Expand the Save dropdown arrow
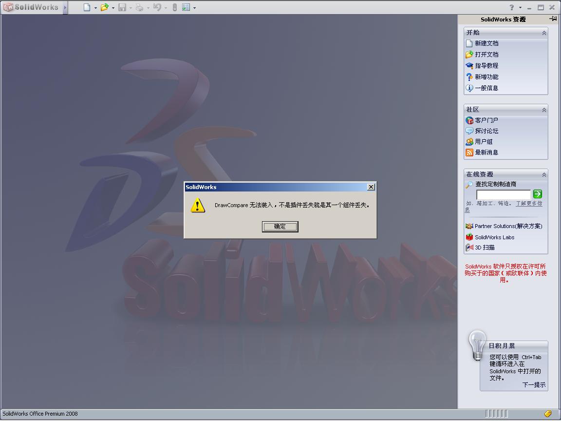Viewport: 561px width, 421px height. pyautogui.click(x=131, y=8)
